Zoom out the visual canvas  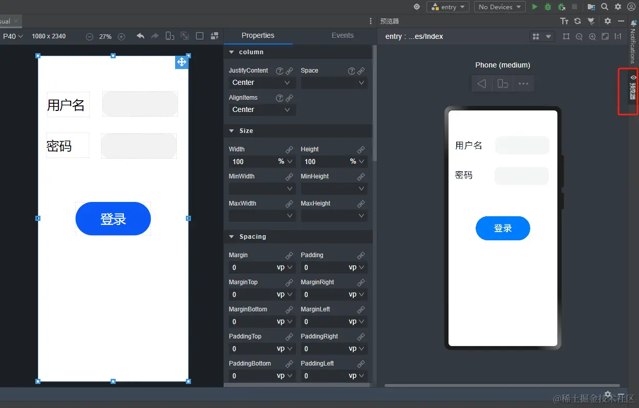coord(90,36)
